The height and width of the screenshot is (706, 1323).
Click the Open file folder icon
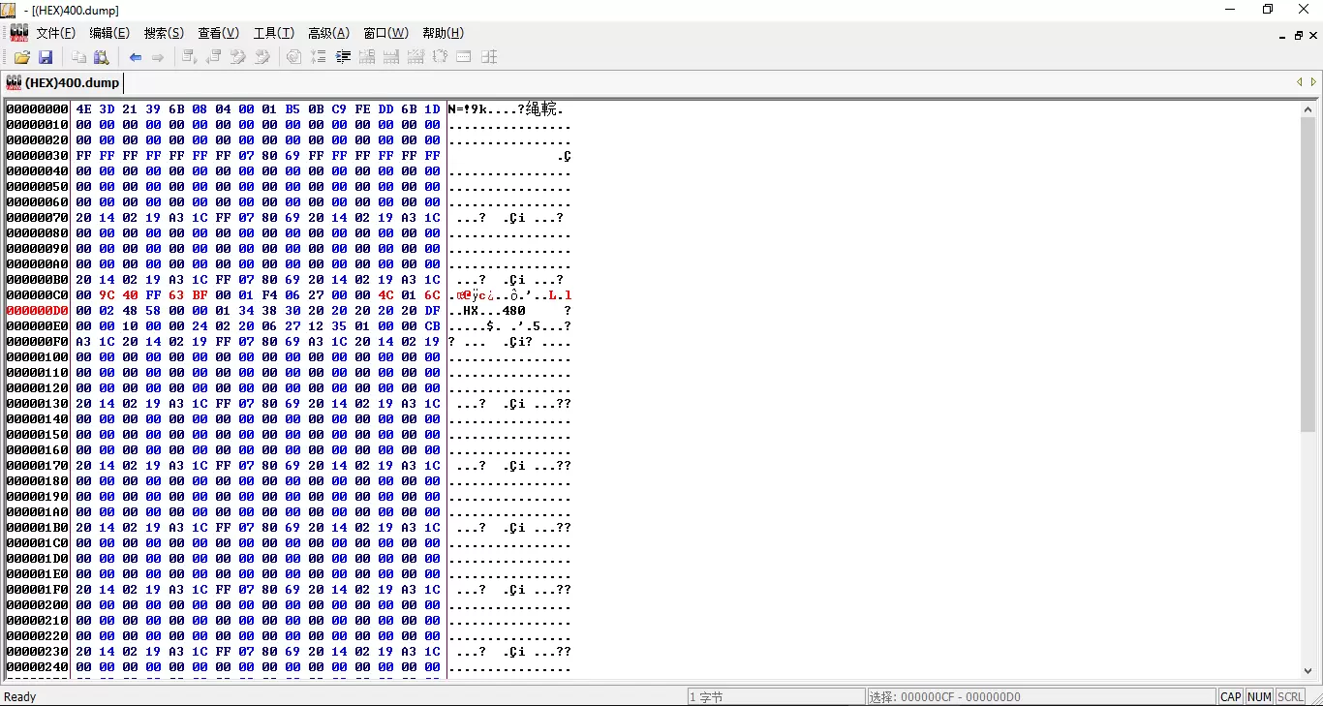tap(21, 57)
